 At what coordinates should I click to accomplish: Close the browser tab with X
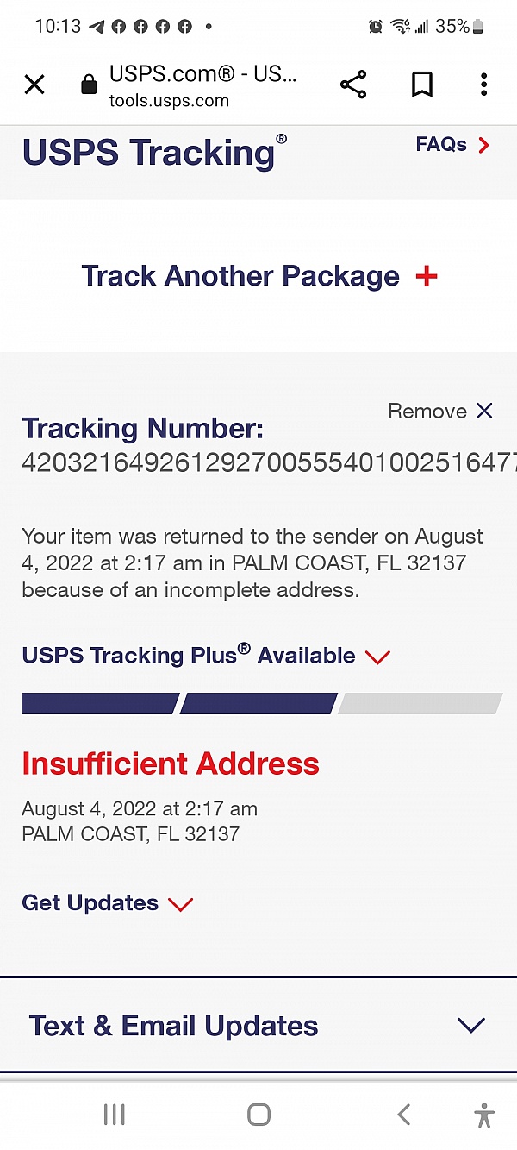(x=34, y=85)
